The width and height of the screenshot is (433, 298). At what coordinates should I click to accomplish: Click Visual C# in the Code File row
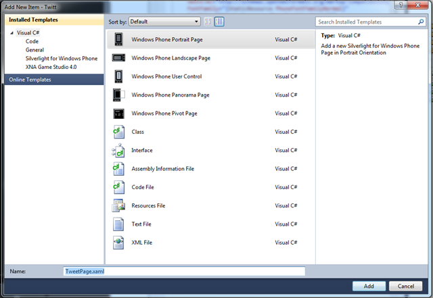coord(286,187)
